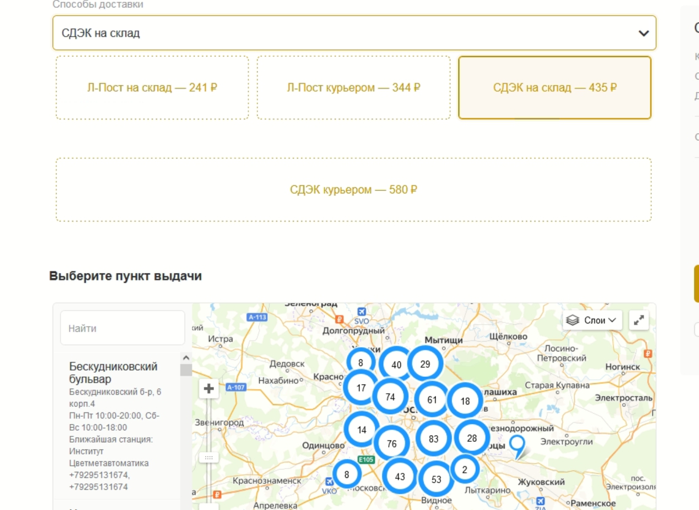Open the cluster marker showing 53 points
The width and height of the screenshot is (699, 510).
point(436,479)
